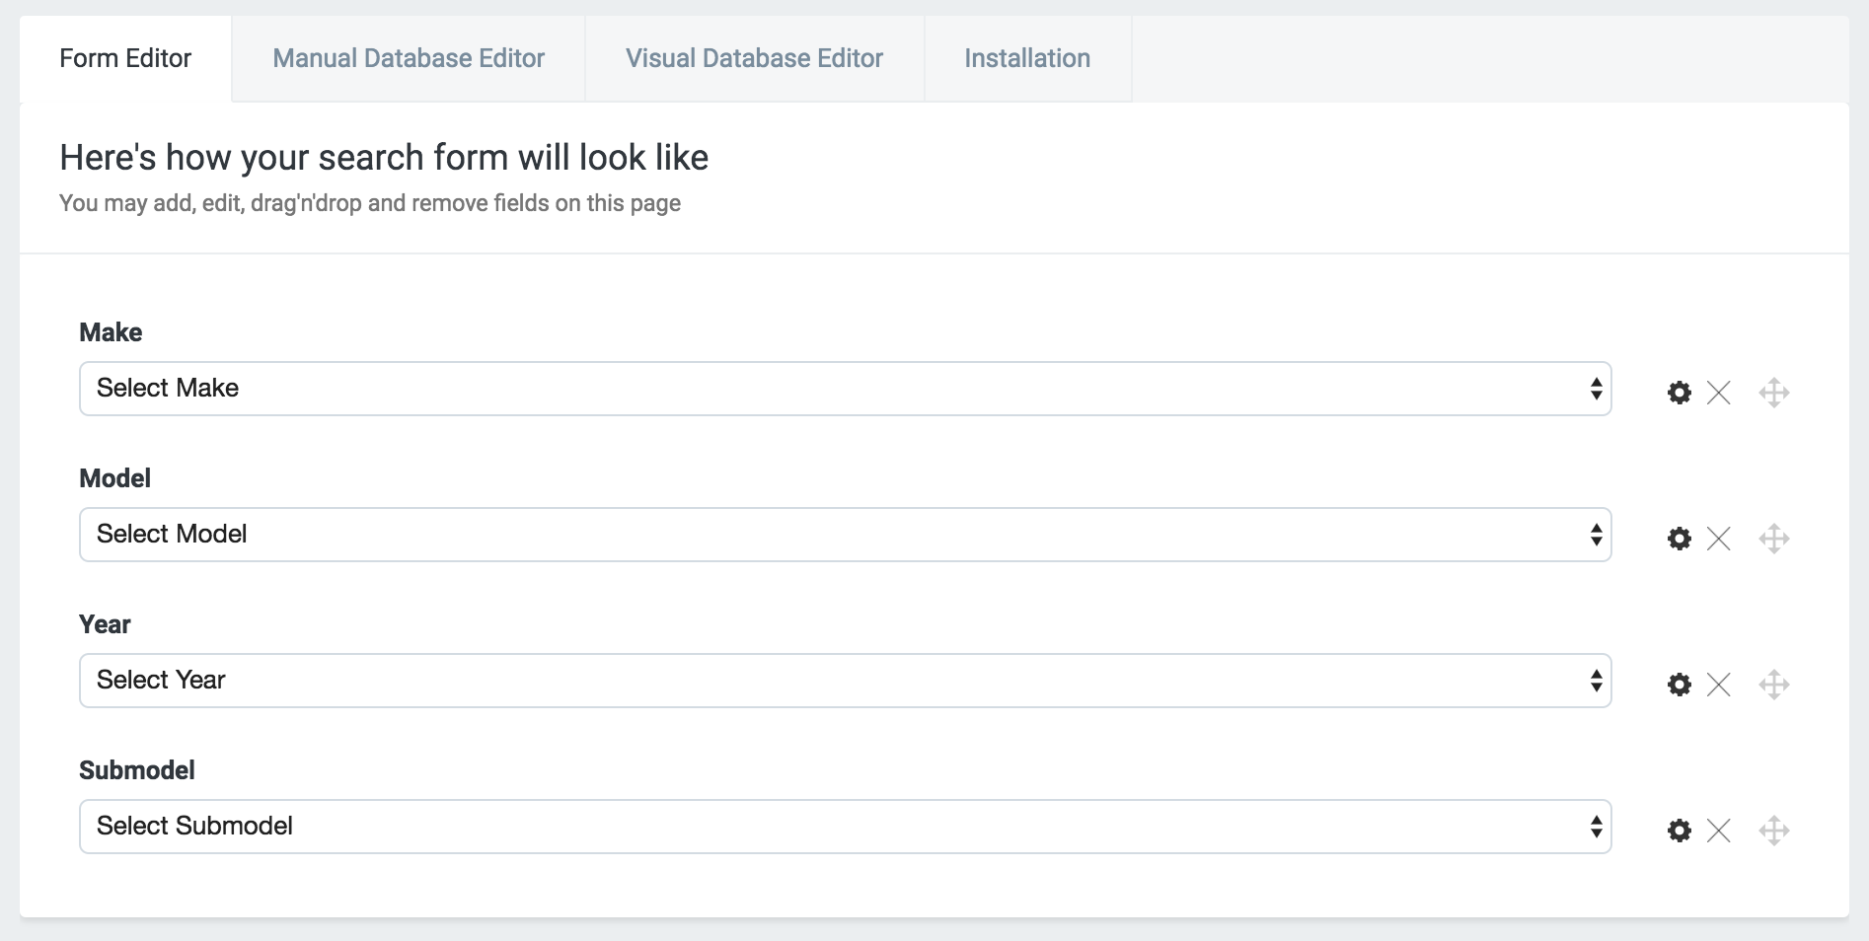Click drag handle for Submodel field
The image size is (1869, 941).
pos(1773,831)
